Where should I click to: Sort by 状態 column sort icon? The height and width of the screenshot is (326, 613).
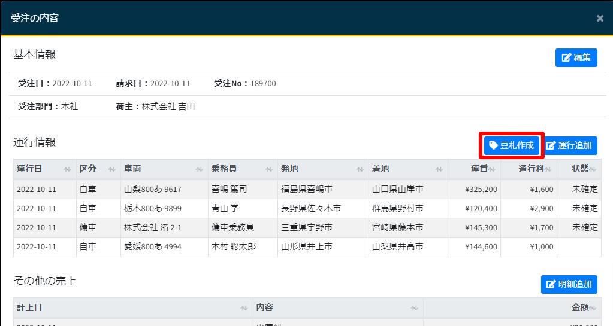click(593, 169)
